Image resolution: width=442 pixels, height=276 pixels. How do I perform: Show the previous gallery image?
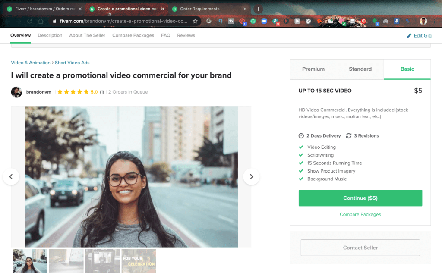(x=11, y=176)
